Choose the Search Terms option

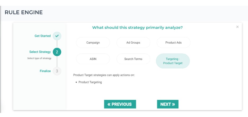[x=133, y=59]
